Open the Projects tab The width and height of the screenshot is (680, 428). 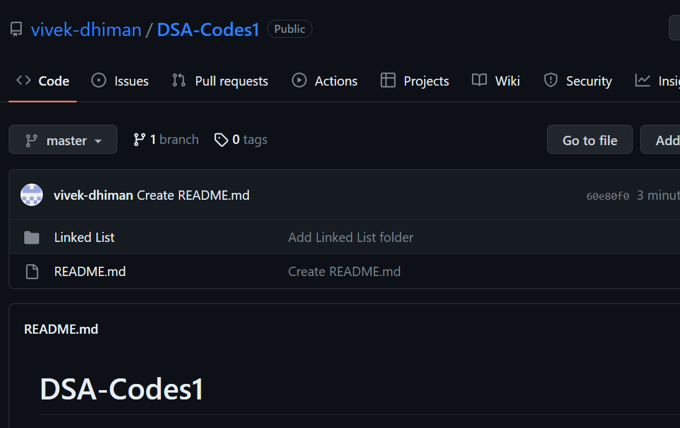pyautogui.click(x=415, y=81)
